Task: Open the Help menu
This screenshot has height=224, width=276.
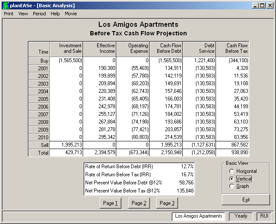Action: tap(55, 14)
